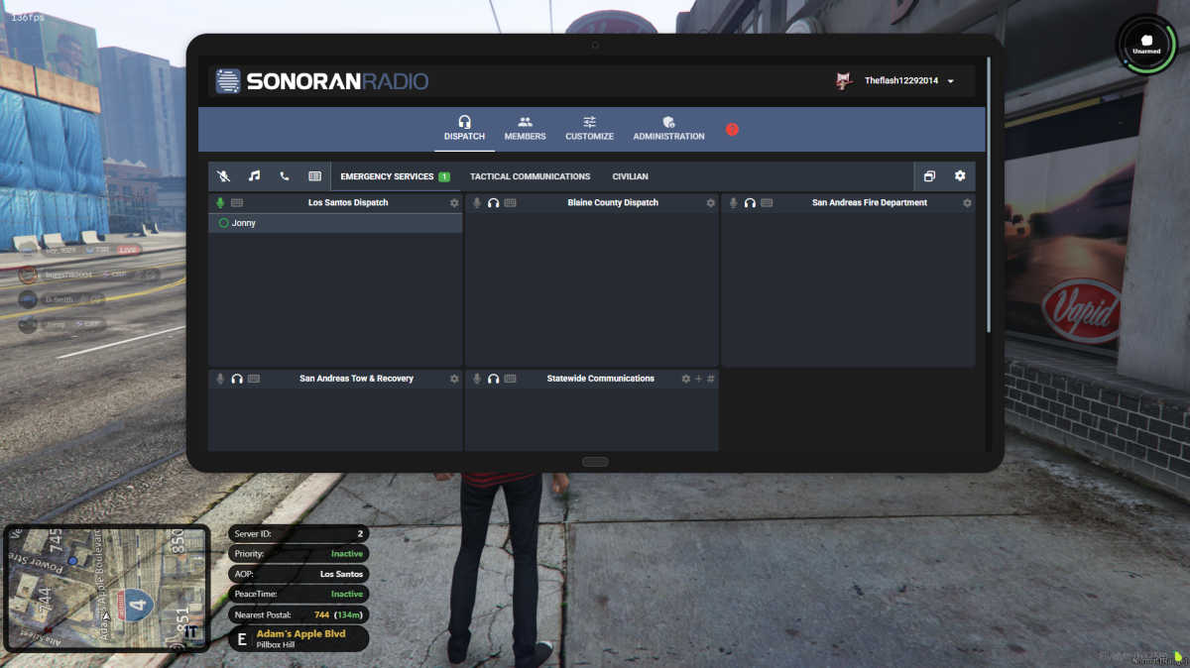Toggle transmit microphone on Los Santos Dispatch
The image size is (1190, 668).
pyautogui.click(x=221, y=203)
